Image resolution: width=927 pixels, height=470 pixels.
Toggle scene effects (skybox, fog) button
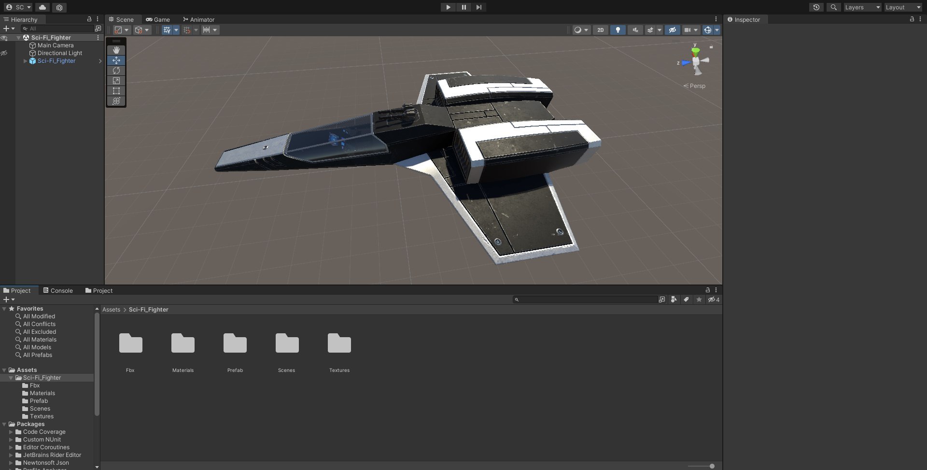coord(650,30)
